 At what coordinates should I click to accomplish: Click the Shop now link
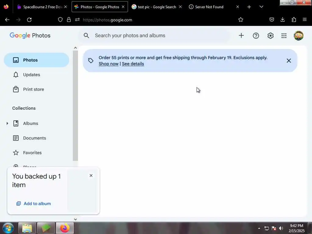point(108,64)
